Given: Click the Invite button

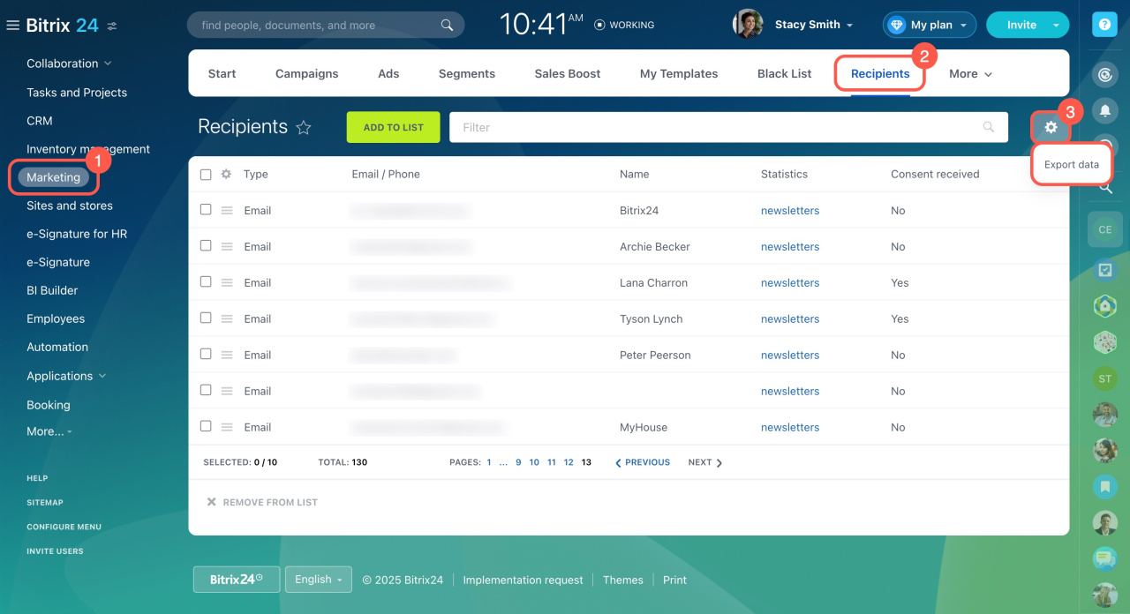Looking at the screenshot, I should point(1021,25).
